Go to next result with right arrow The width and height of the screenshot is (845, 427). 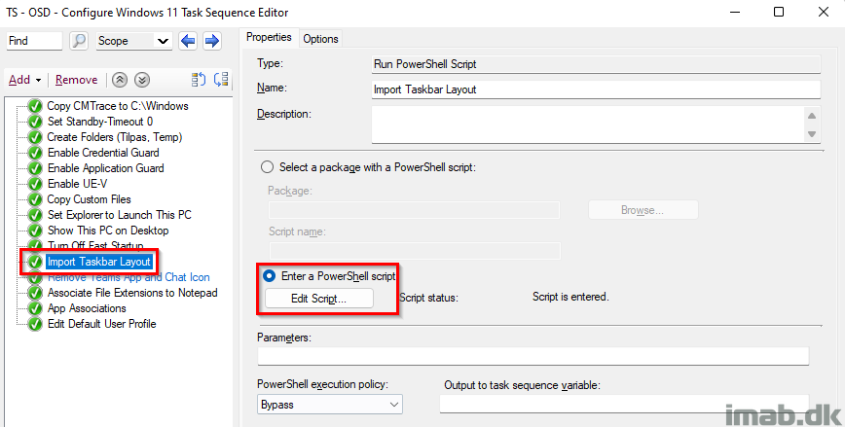[212, 41]
